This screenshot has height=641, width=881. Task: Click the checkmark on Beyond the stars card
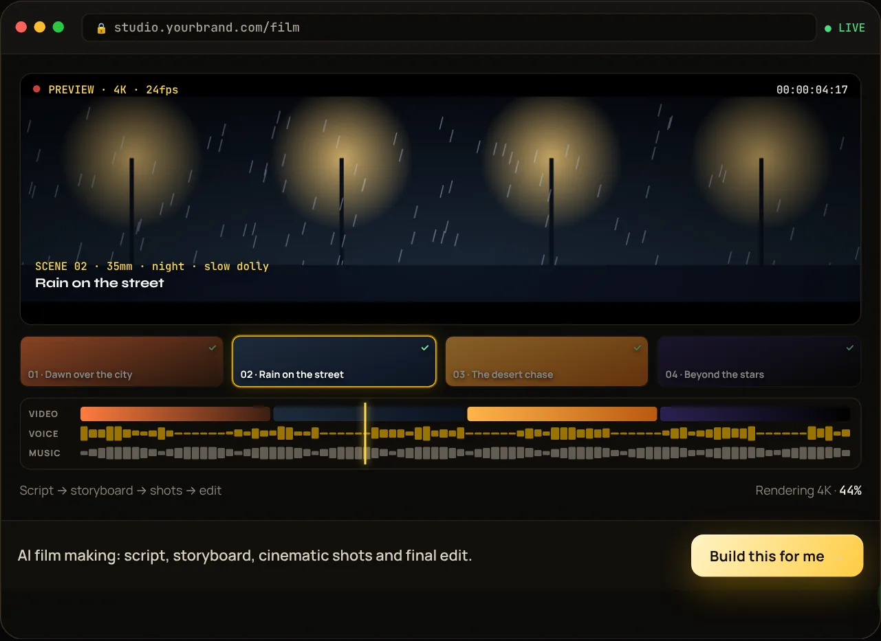[x=850, y=348]
